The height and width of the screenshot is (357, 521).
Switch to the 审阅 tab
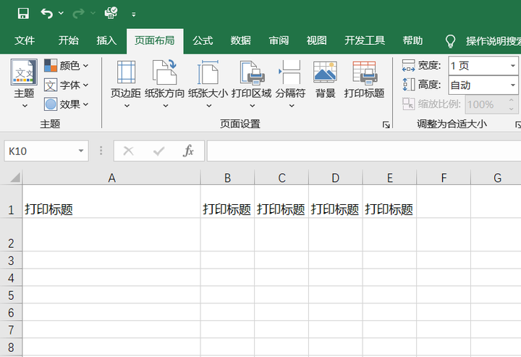click(279, 41)
